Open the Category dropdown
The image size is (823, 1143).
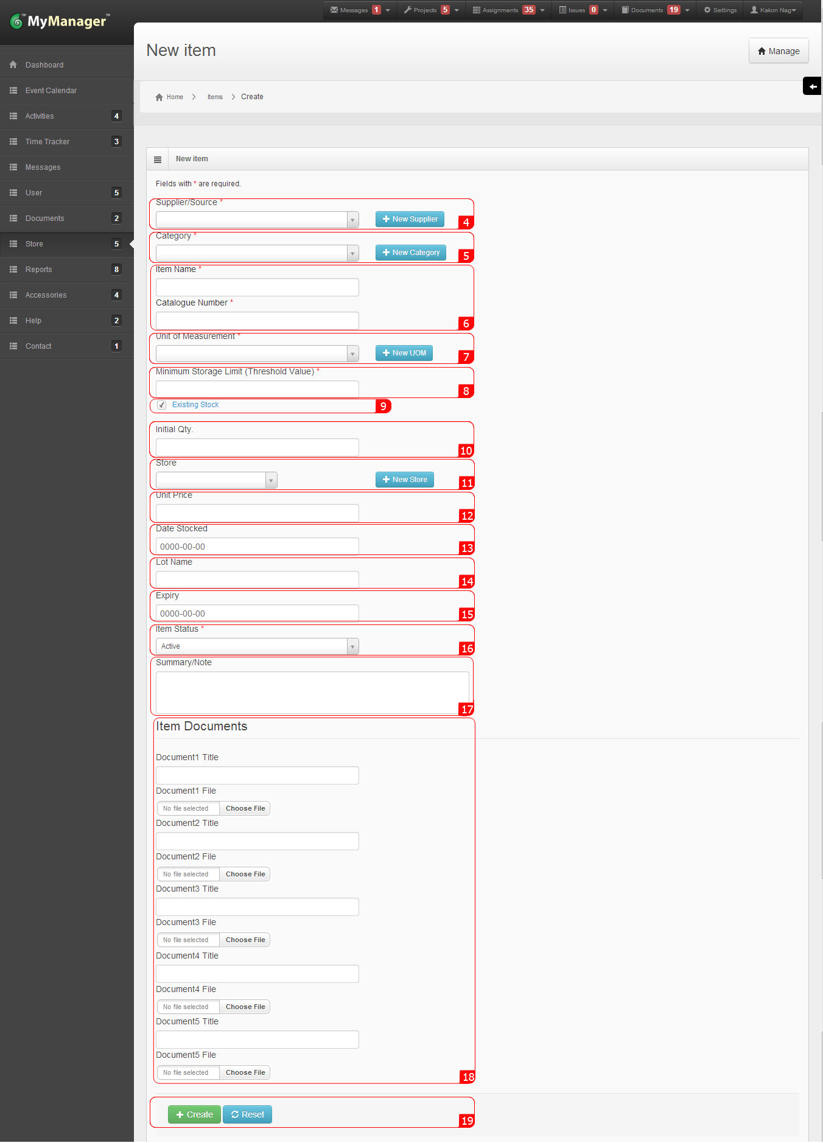(x=257, y=253)
